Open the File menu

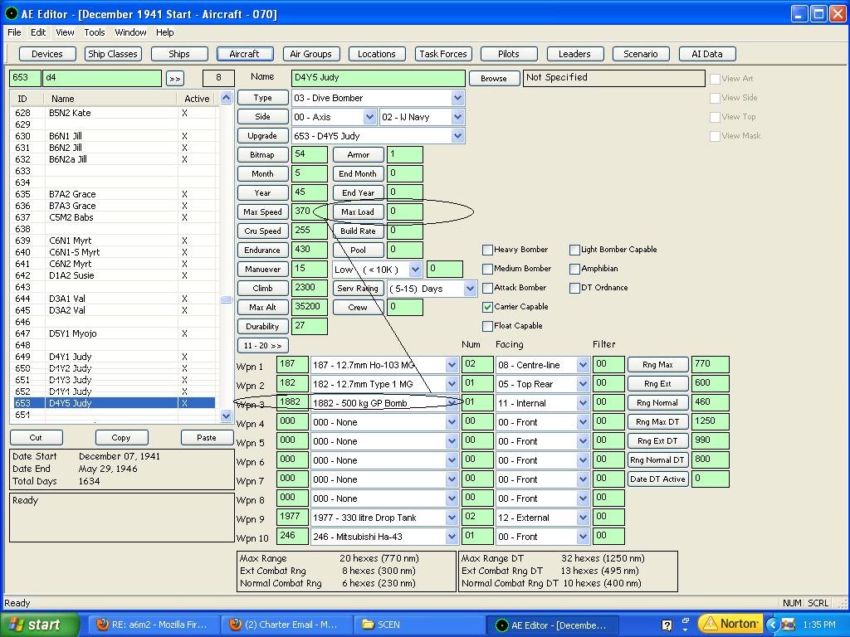point(14,32)
